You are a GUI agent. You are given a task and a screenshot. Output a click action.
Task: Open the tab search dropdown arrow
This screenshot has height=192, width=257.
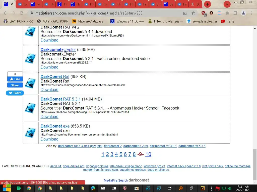click(x=227, y=4)
